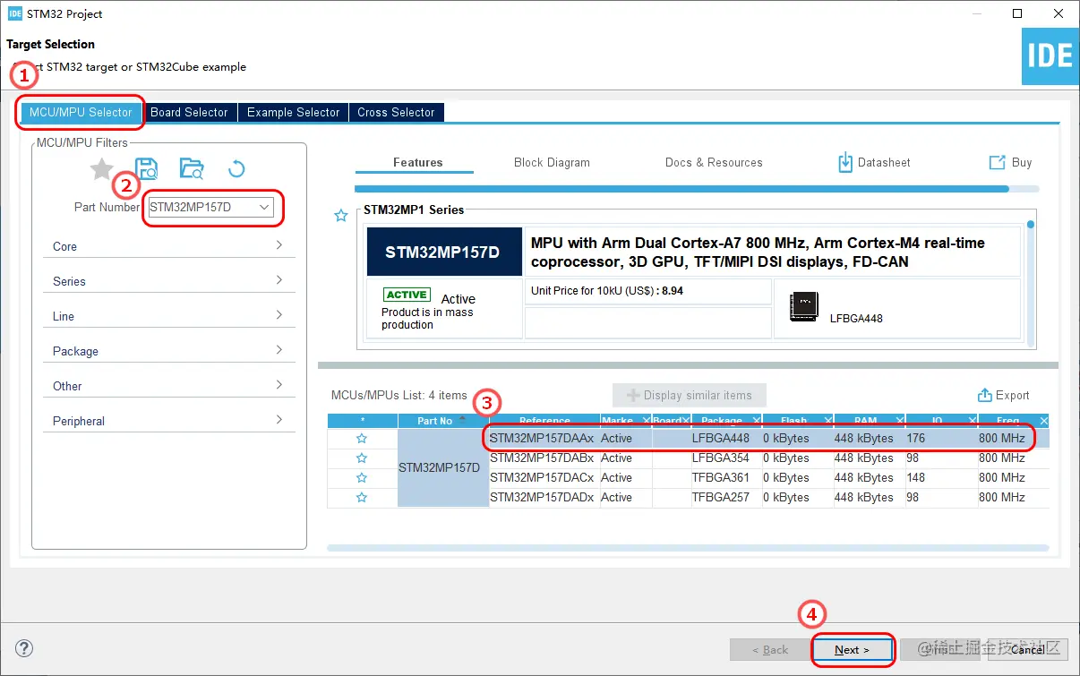This screenshot has height=676, width=1080.
Task: Click the IO value 176 cell
Action: pyautogui.click(x=941, y=439)
